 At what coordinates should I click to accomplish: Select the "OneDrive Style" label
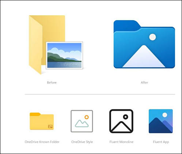click(82, 142)
